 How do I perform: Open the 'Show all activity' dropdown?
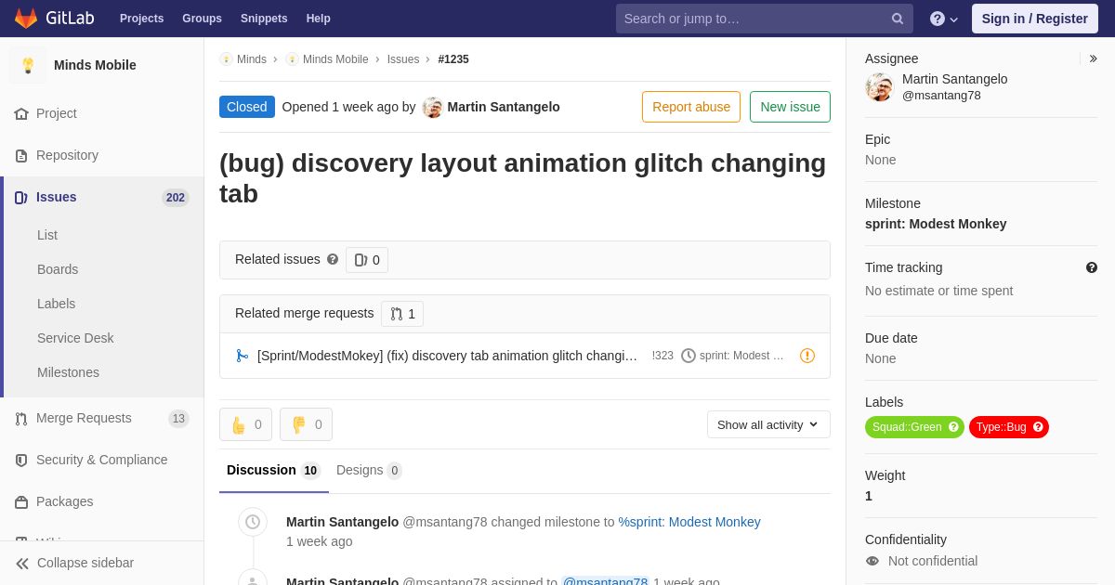tap(768, 424)
